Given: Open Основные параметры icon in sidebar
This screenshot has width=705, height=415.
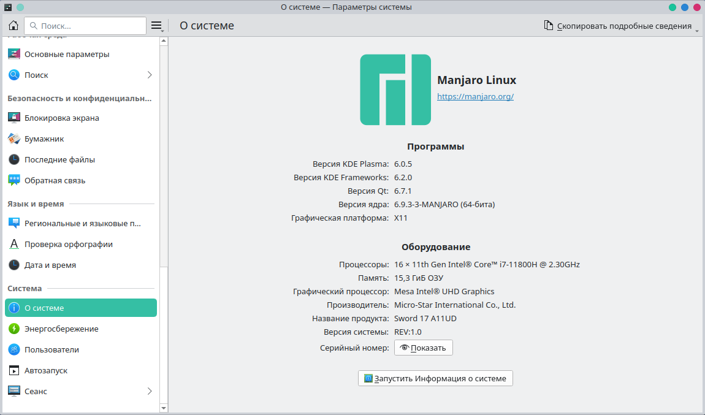Looking at the screenshot, I should [x=14, y=54].
